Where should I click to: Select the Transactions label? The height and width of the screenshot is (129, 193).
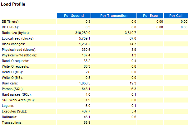[12, 123]
